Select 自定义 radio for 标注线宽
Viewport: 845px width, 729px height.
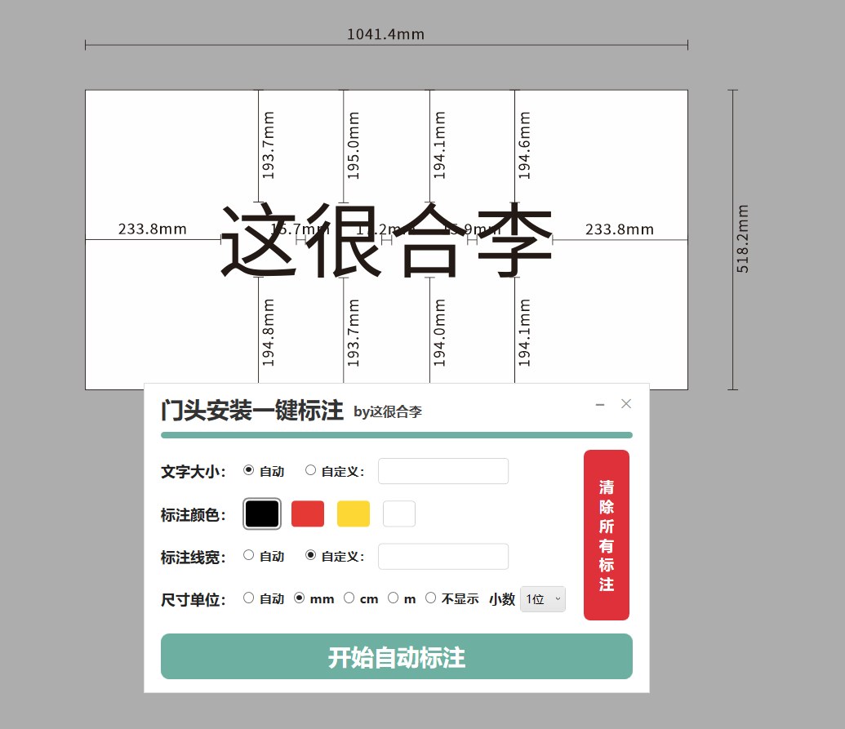coord(310,555)
